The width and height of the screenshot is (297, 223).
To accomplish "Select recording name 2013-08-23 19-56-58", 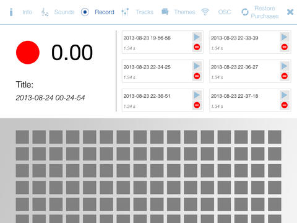I will tap(147, 38).
